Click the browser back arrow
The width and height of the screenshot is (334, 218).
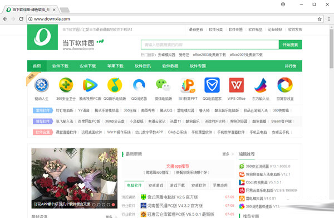tap(6, 19)
